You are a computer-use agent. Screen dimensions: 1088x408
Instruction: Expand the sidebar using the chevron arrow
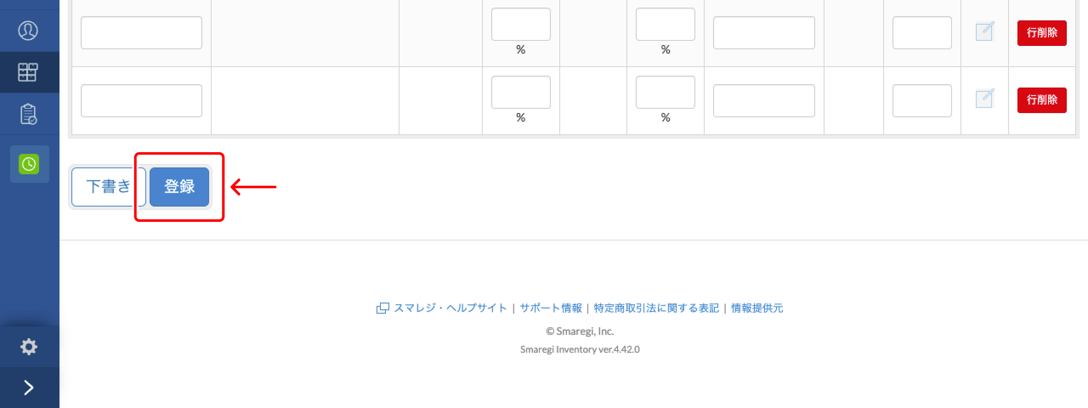[29, 387]
